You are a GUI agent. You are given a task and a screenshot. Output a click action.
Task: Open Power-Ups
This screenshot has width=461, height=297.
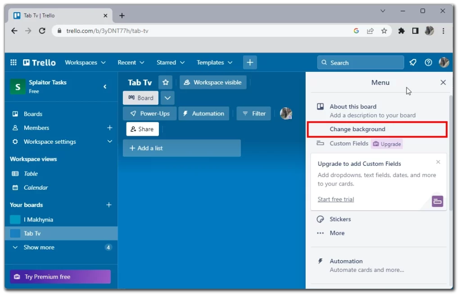[149, 114]
